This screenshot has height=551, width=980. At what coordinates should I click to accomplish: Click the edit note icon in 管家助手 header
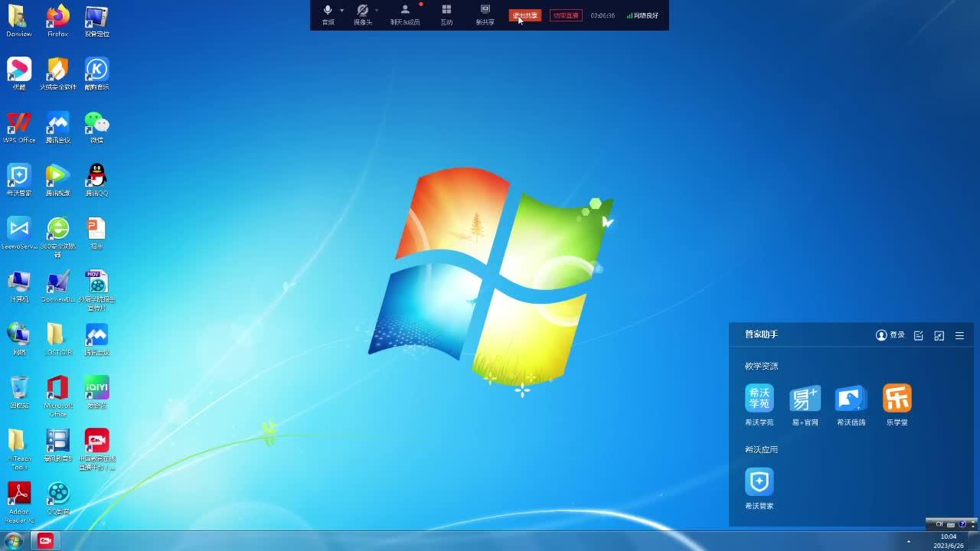(x=919, y=336)
